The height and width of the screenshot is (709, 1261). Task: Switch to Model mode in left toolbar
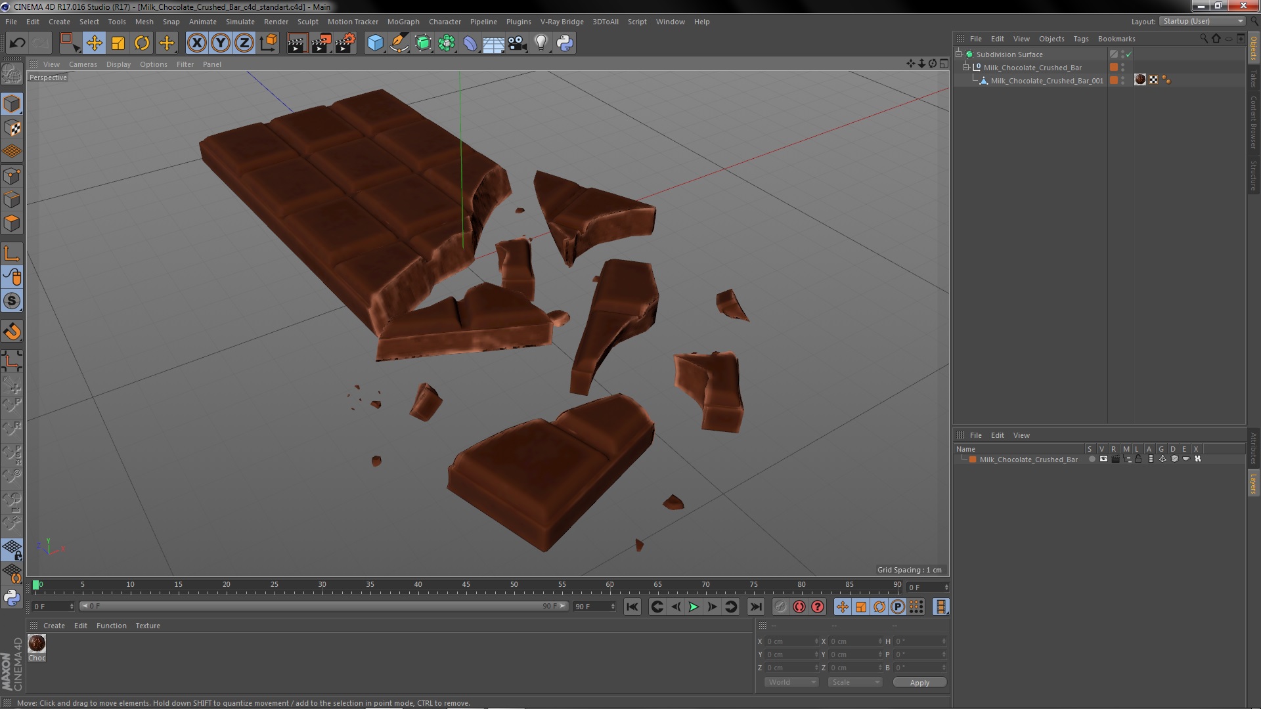(12, 104)
